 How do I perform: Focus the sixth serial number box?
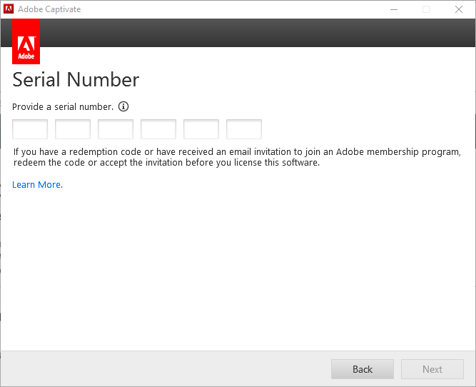[x=244, y=129]
